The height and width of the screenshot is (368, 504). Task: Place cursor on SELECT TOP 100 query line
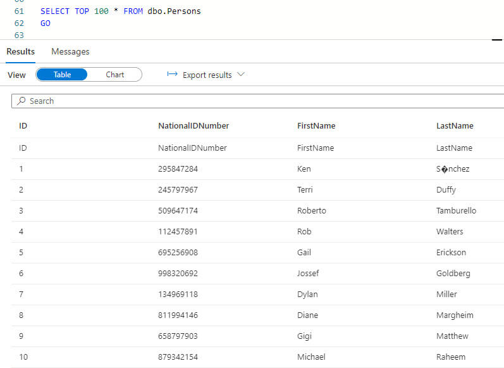coord(120,11)
